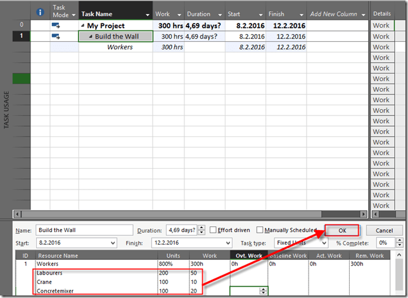Image resolution: width=408 pixels, height=298 pixels.
Task: Click the Duration spinner in the task form
Action: tap(201, 230)
